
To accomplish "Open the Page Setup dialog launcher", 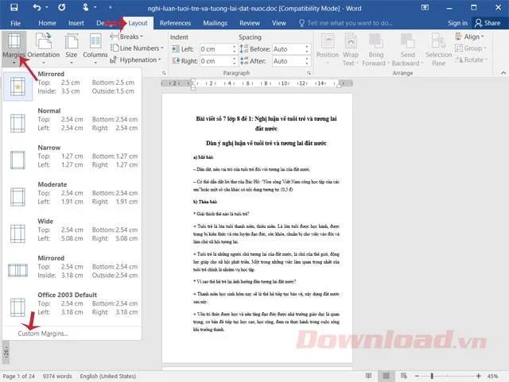I will (164, 73).
